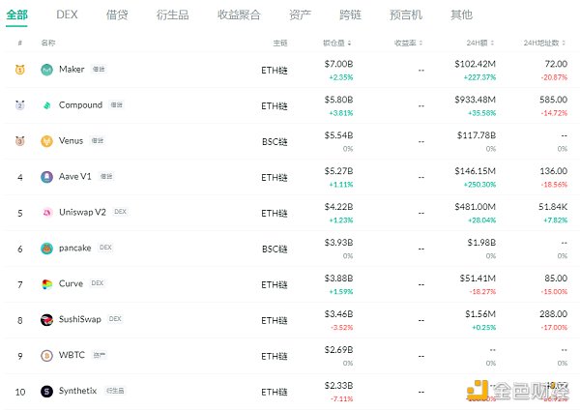Image resolution: width=580 pixels, height=411 pixels.
Task: Click the gold first-place rank badge
Action: click(20, 70)
